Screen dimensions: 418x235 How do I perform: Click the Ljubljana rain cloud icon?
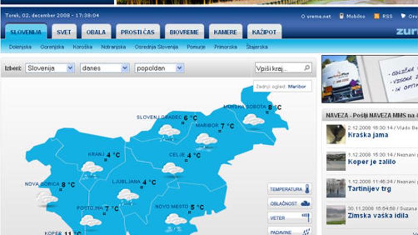click(128, 197)
